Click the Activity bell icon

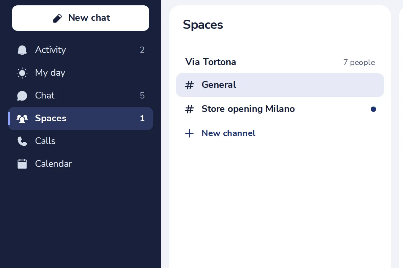pos(22,50)
